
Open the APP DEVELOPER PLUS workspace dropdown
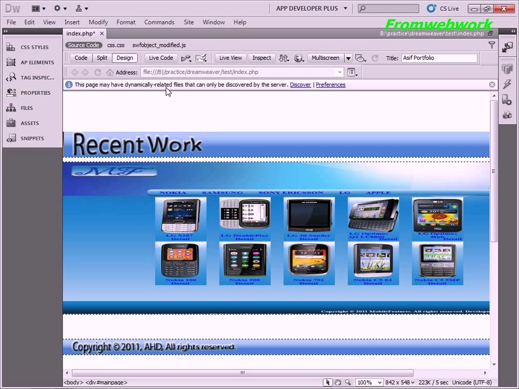[312, 8]
